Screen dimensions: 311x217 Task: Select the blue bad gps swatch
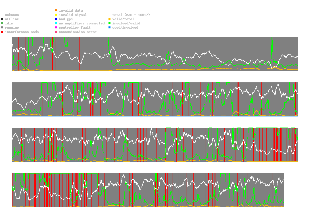[56, 19]
